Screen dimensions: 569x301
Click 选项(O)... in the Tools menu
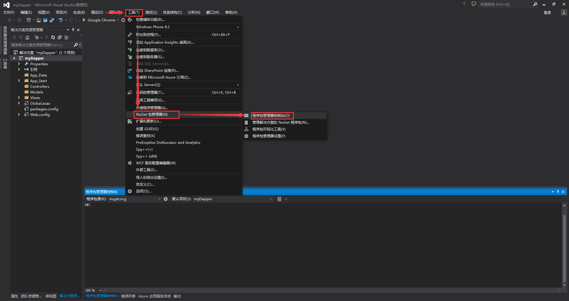pos(184,191)
